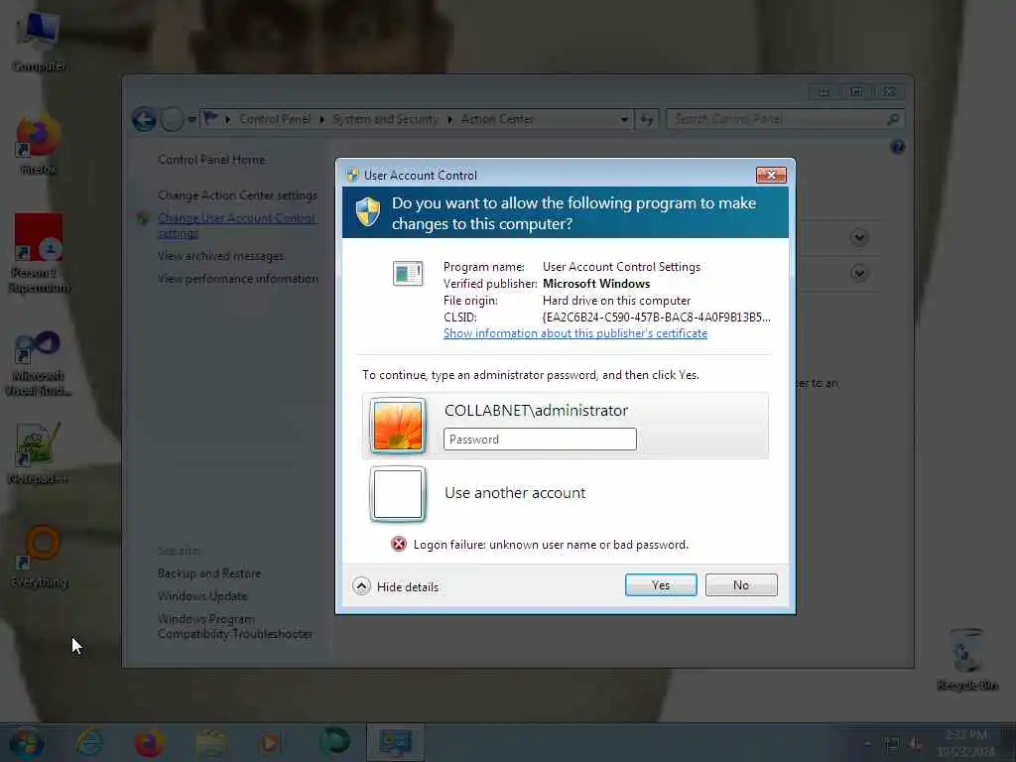Viewport: 1016px width, 762px height.
Task: Select Control Panel in breadcrumb
Action: tap(275, 119)
